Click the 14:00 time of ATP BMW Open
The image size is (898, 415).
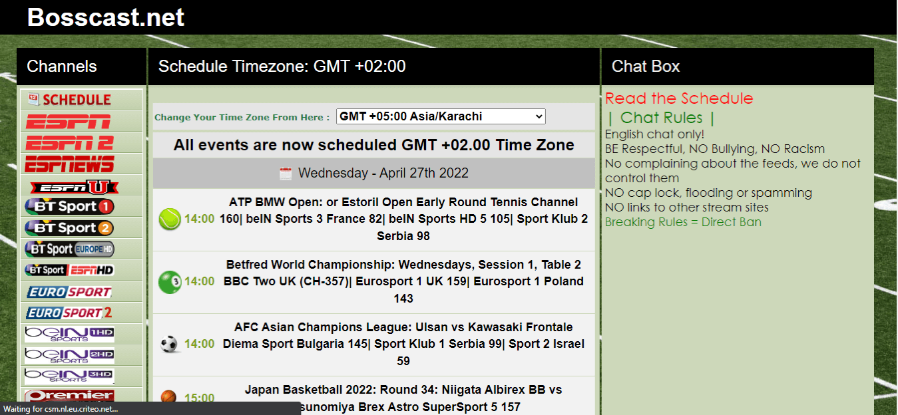[199, 219]
